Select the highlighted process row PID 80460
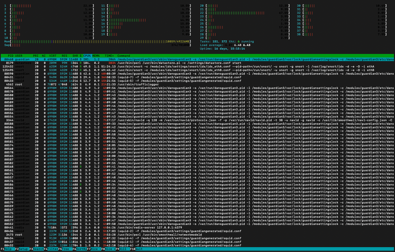Viewport: 395px width, 252px height. pos(197,59)
